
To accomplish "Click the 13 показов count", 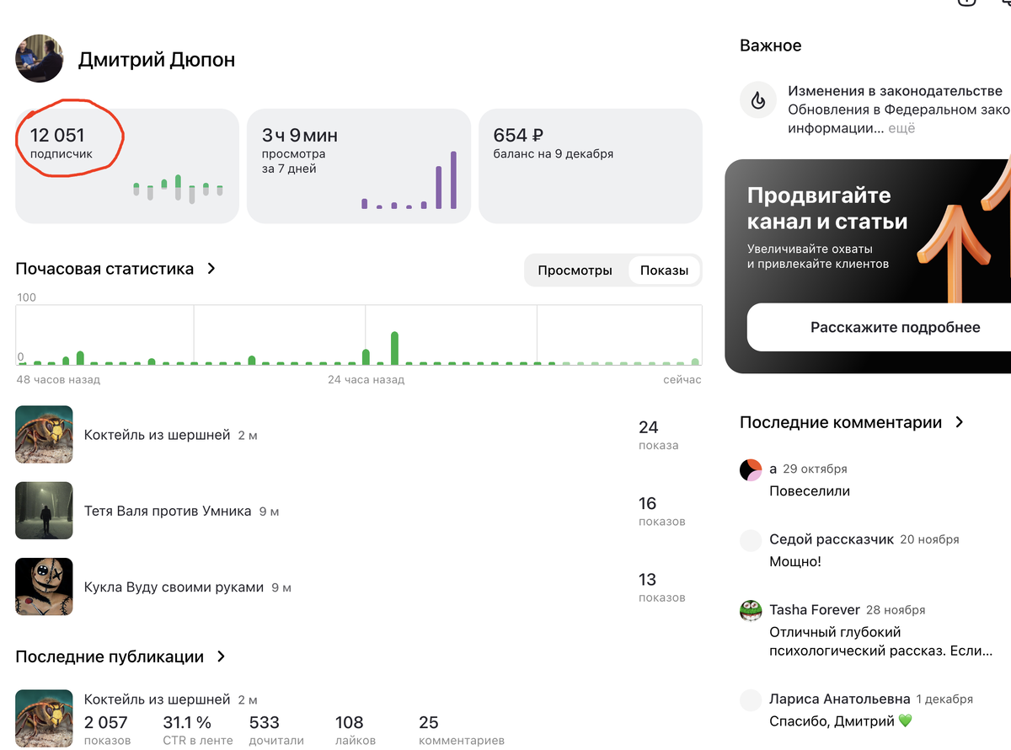I will click(x=661, y=587).
